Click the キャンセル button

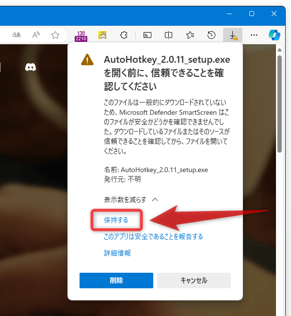coord(194,281)
